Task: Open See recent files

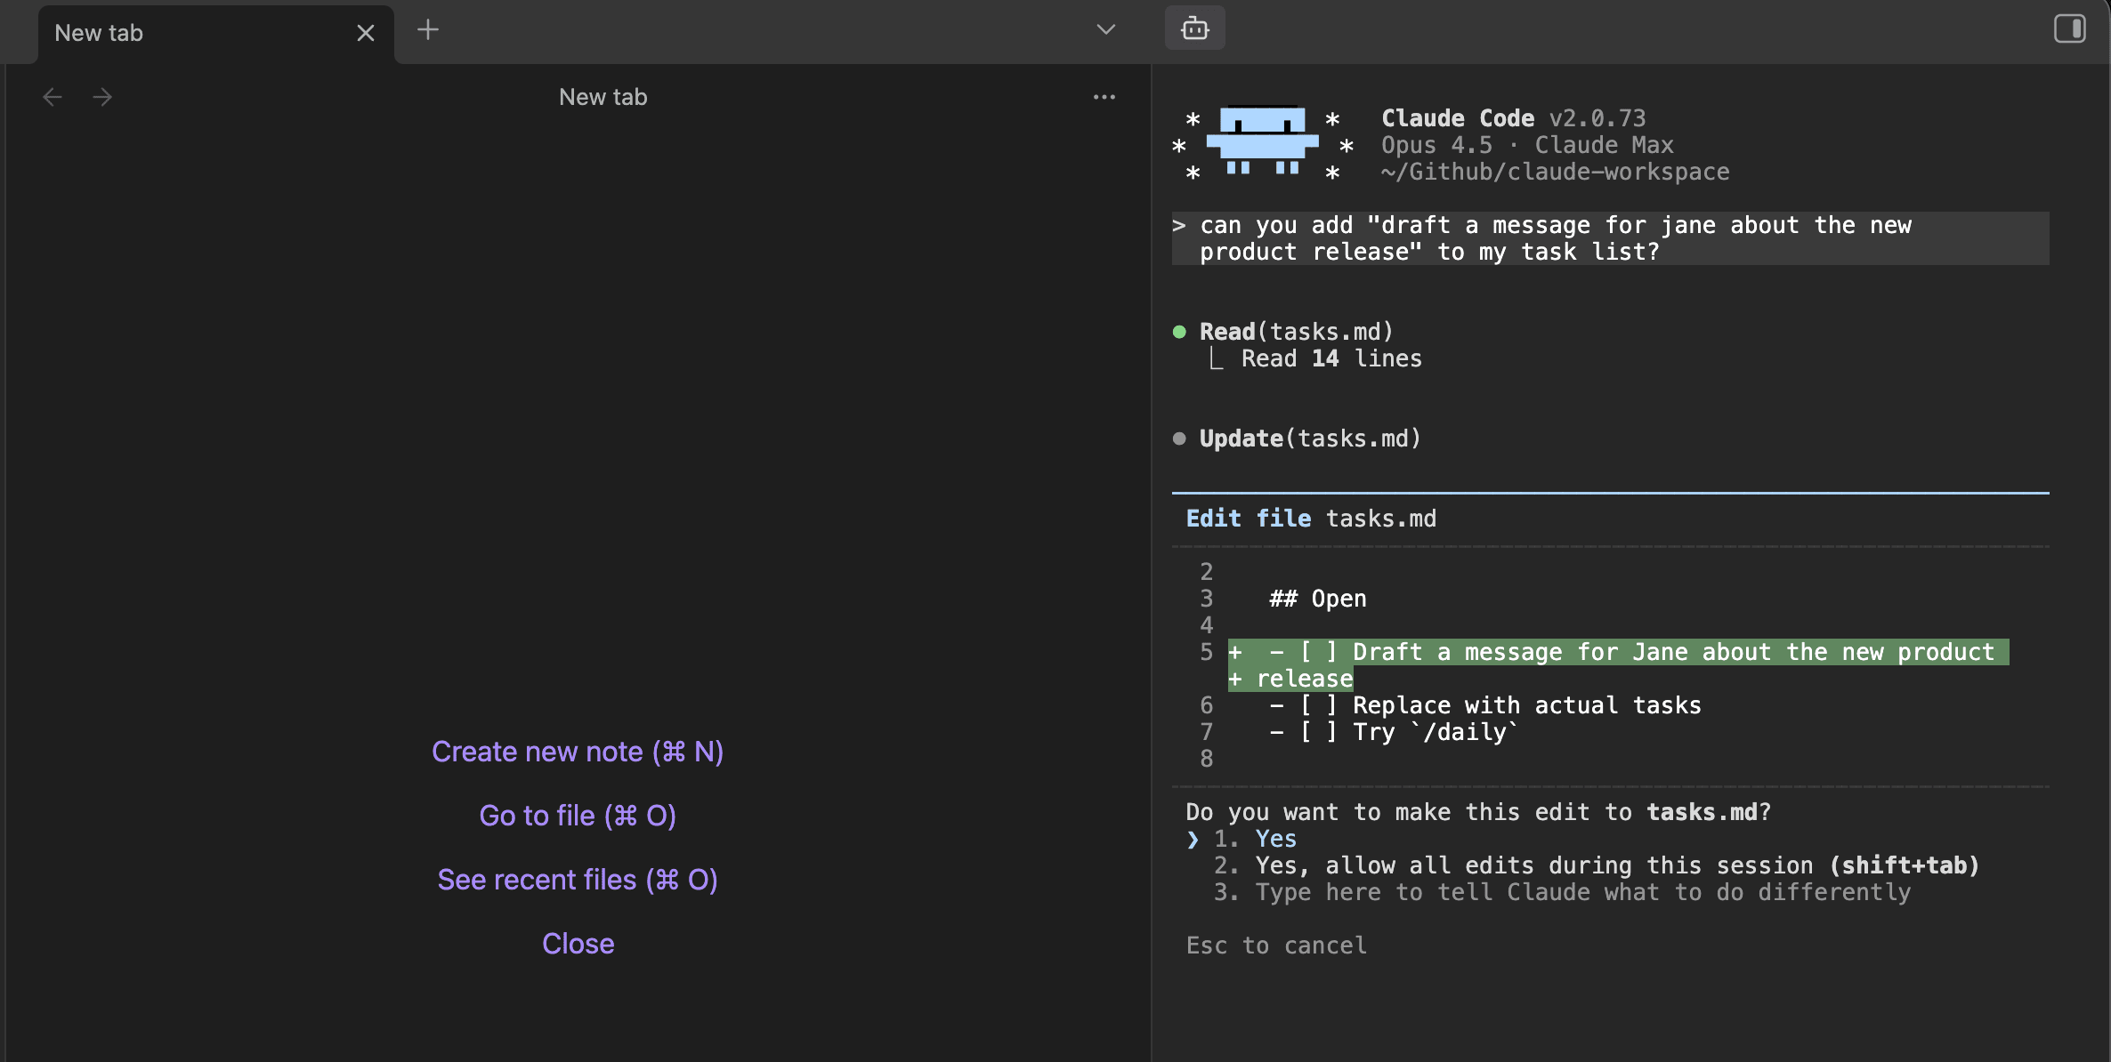Action: click(x=577, y=879)
